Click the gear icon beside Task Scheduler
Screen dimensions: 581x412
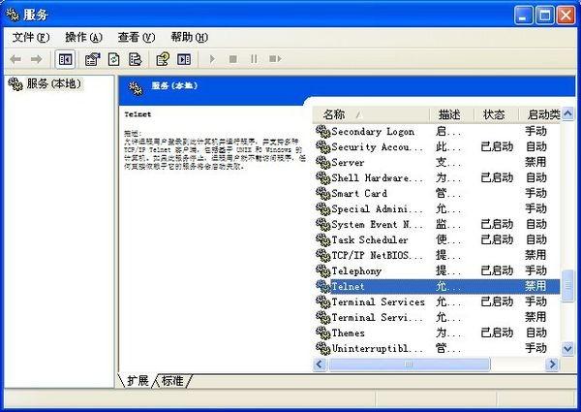click(322, 240)
